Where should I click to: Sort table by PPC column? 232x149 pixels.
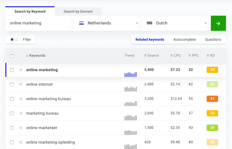coord(194,56)
